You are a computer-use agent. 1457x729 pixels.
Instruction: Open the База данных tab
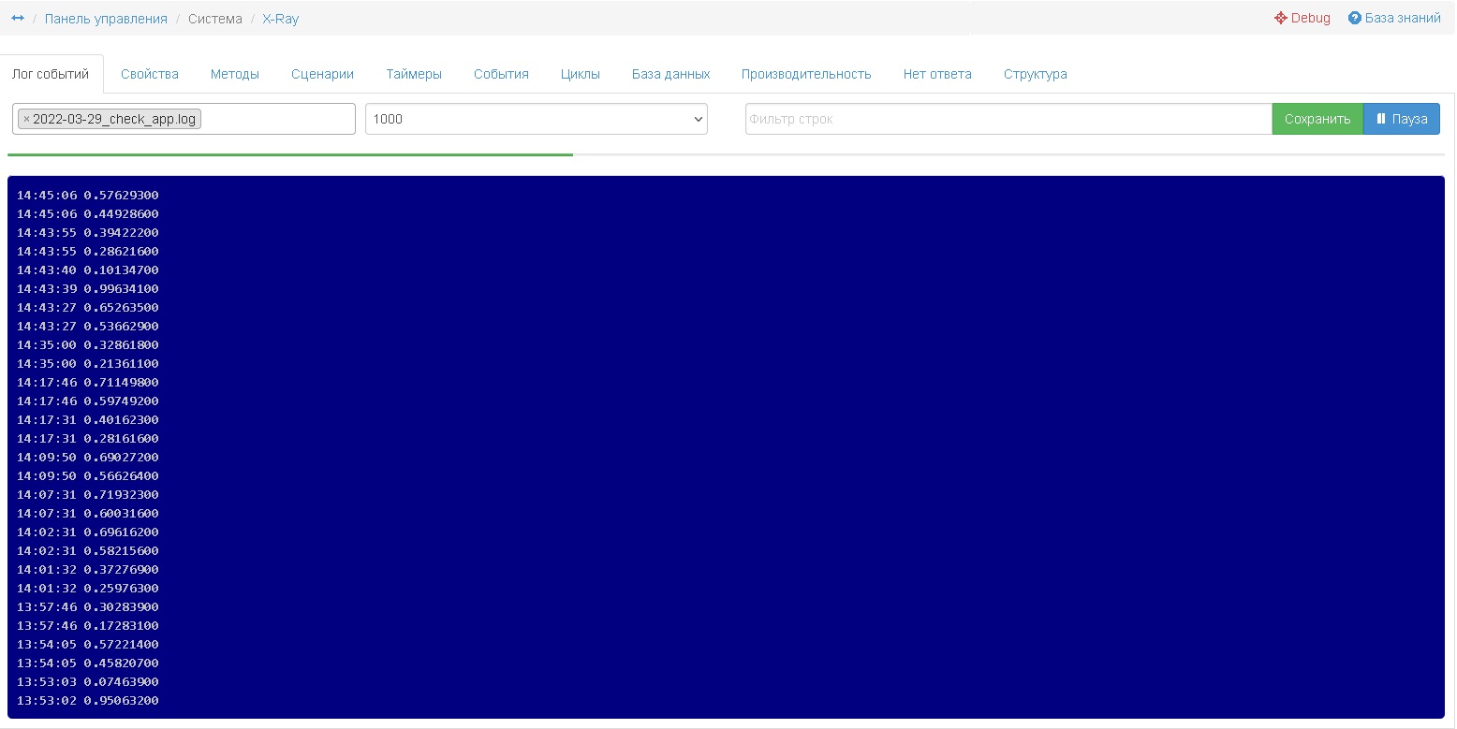[x=671, y=74]
